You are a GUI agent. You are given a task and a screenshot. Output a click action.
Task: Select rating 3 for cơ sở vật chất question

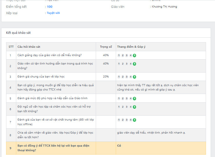click(x=127, y=120)
